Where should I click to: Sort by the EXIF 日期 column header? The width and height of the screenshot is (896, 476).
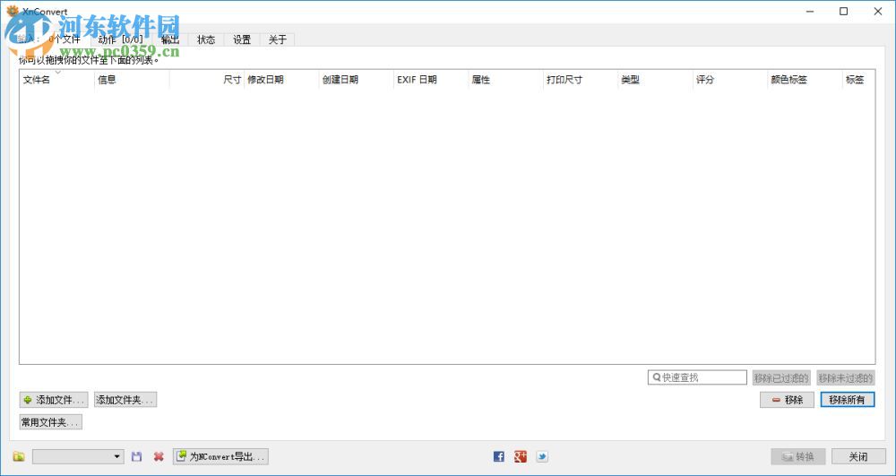pos(432,80)
